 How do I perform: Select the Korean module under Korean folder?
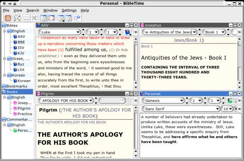[x=24, y=81]
